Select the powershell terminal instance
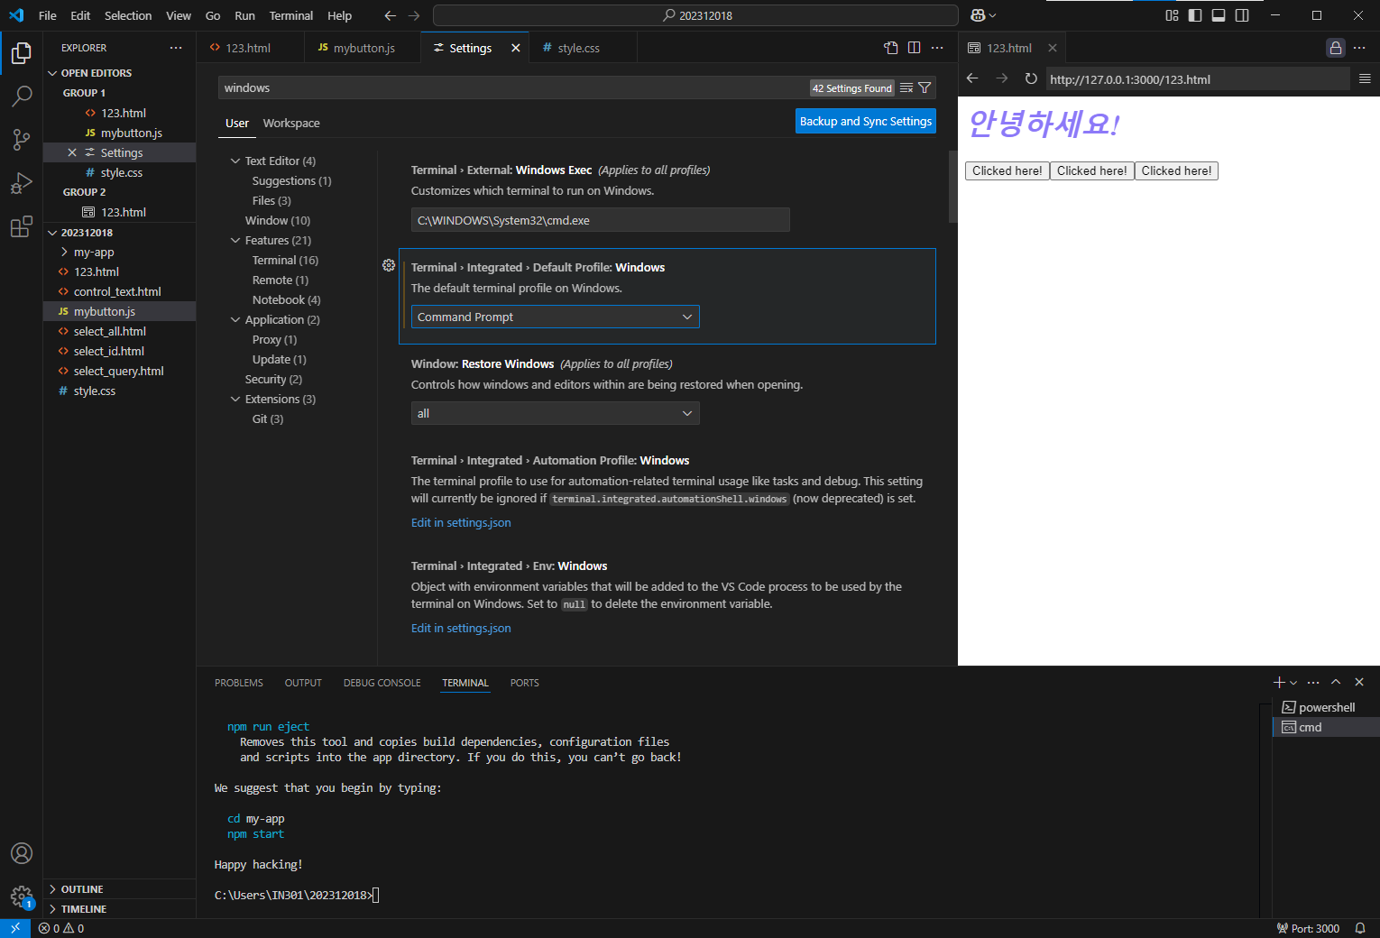Image resolution: width=1380 pixels, height=938 pixels. [1326, 707]
